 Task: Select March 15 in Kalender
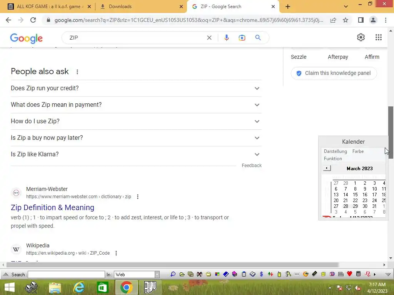pos(355,195)
